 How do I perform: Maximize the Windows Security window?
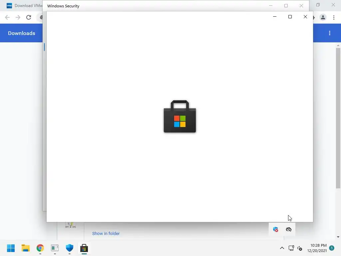286,6
